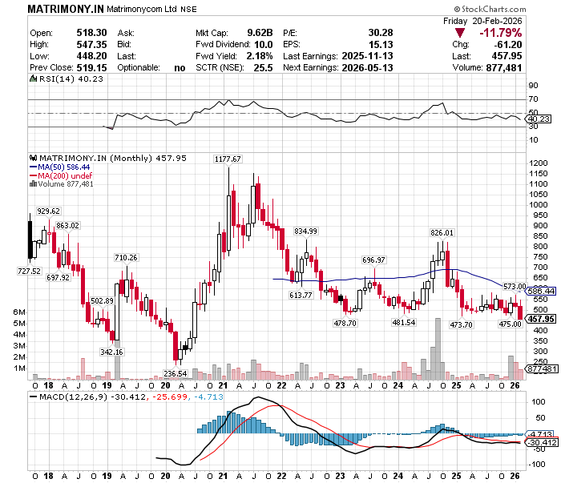Screen dimensions: 561x483
Task: Click the 473.70 price label
Action: click(461, 325)
